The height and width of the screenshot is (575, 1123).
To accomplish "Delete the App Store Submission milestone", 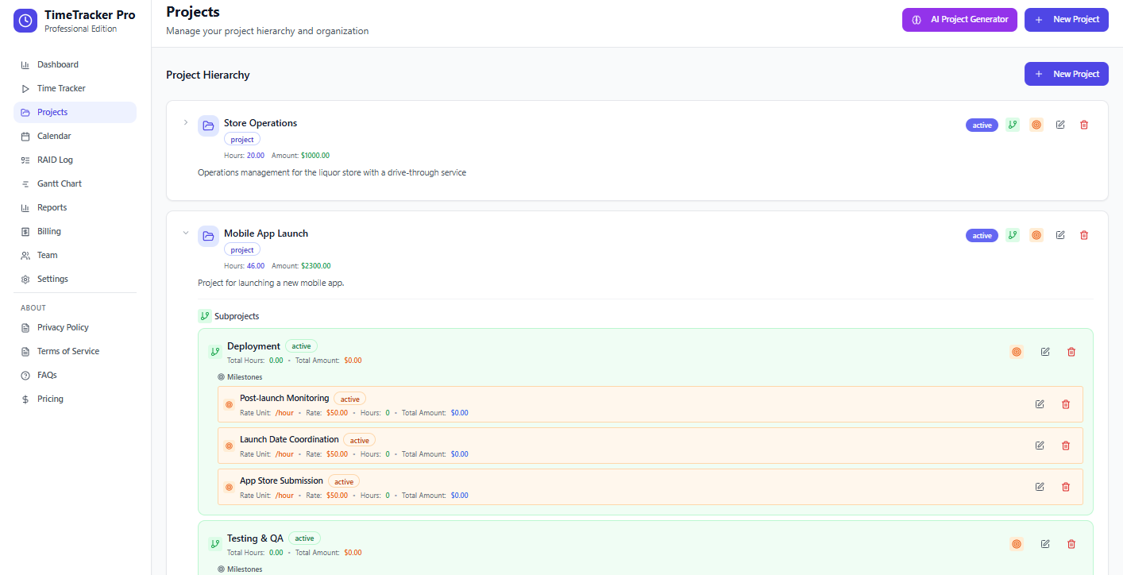I will [1066, 486].
